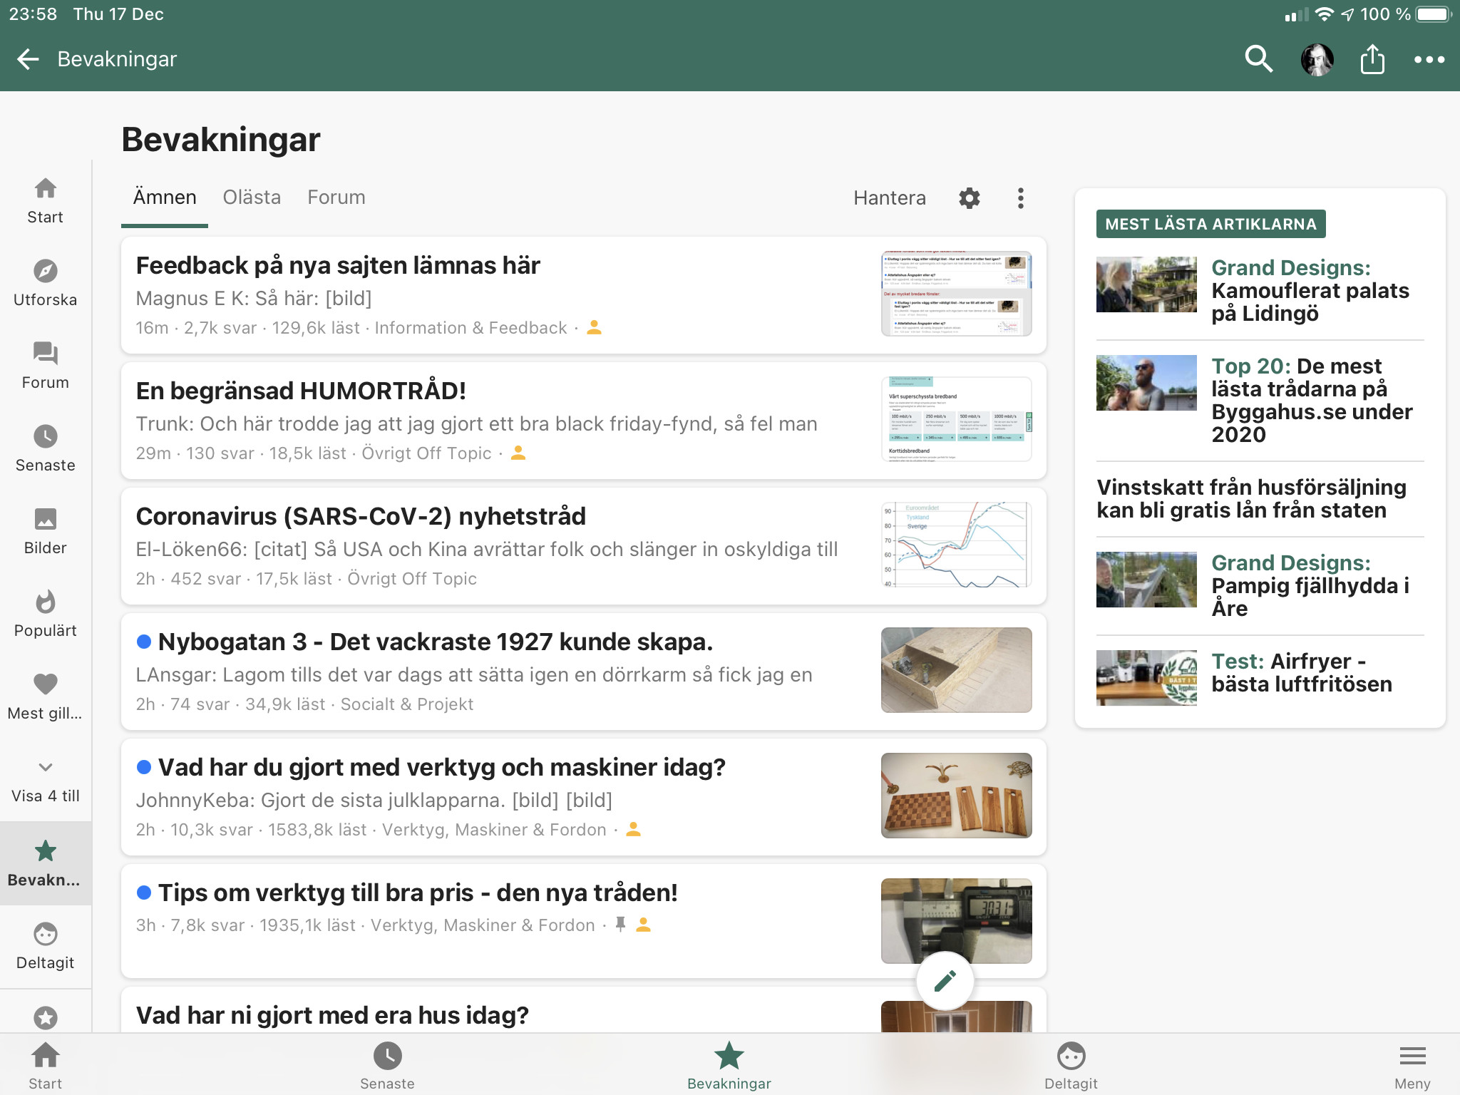
Task: Click the Hantera button
Action: 889,197
